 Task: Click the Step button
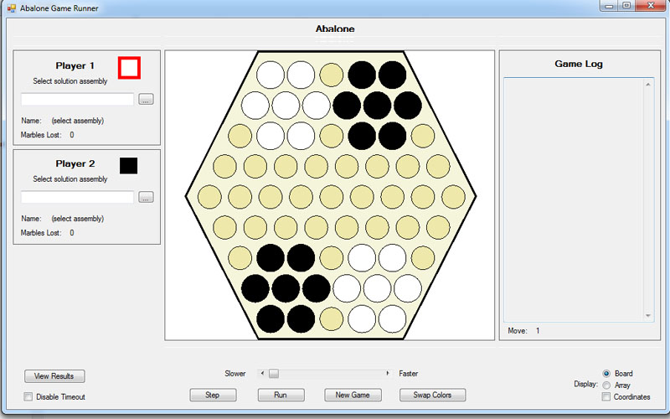pos(213,395)
